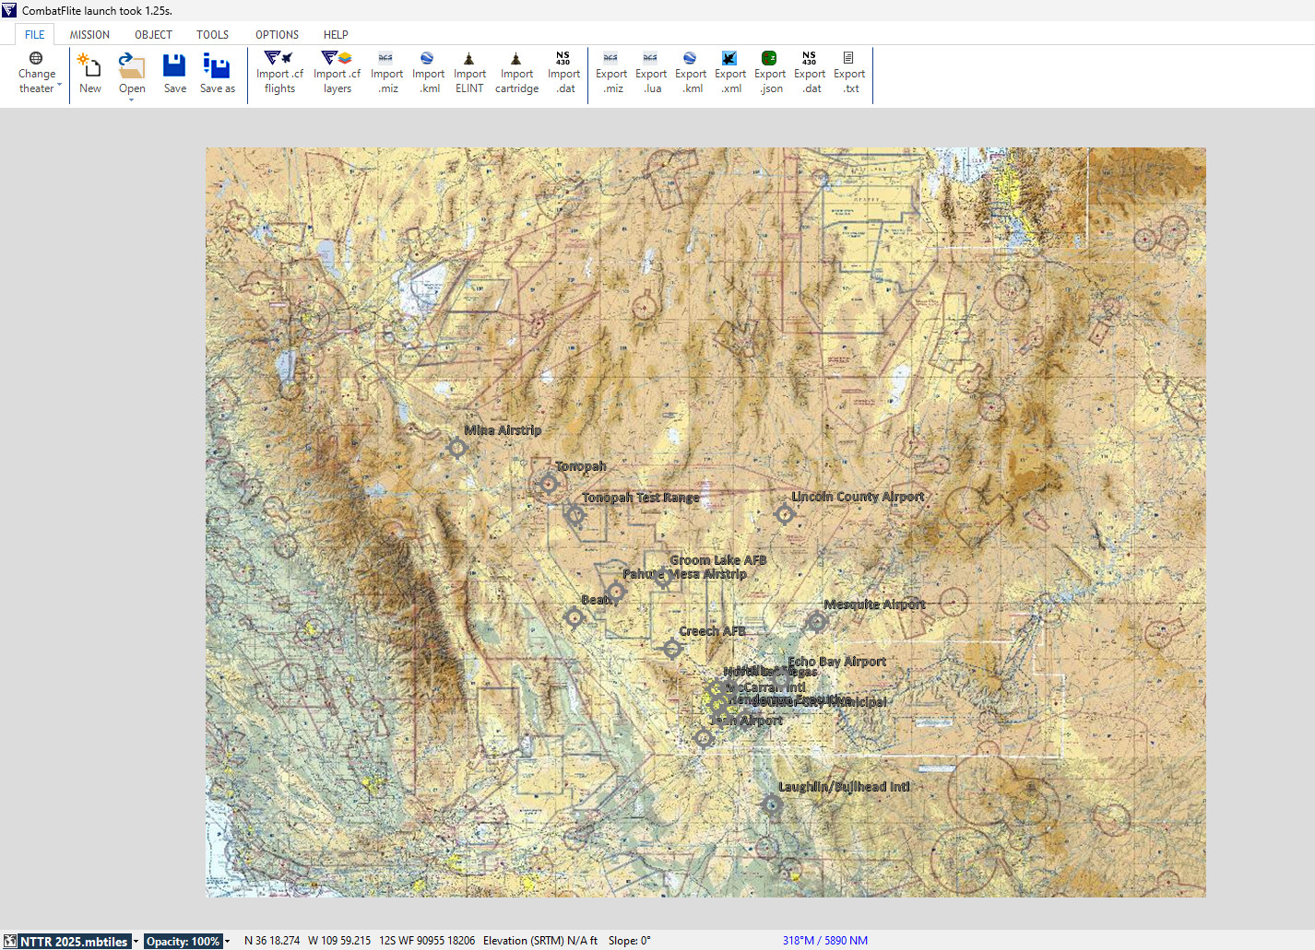Open the Opacity dropdown in status bar
1315x950 pixels.
pos(186,941)
